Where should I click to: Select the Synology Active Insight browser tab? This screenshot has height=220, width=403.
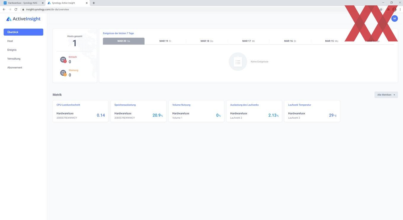[68, 3]
